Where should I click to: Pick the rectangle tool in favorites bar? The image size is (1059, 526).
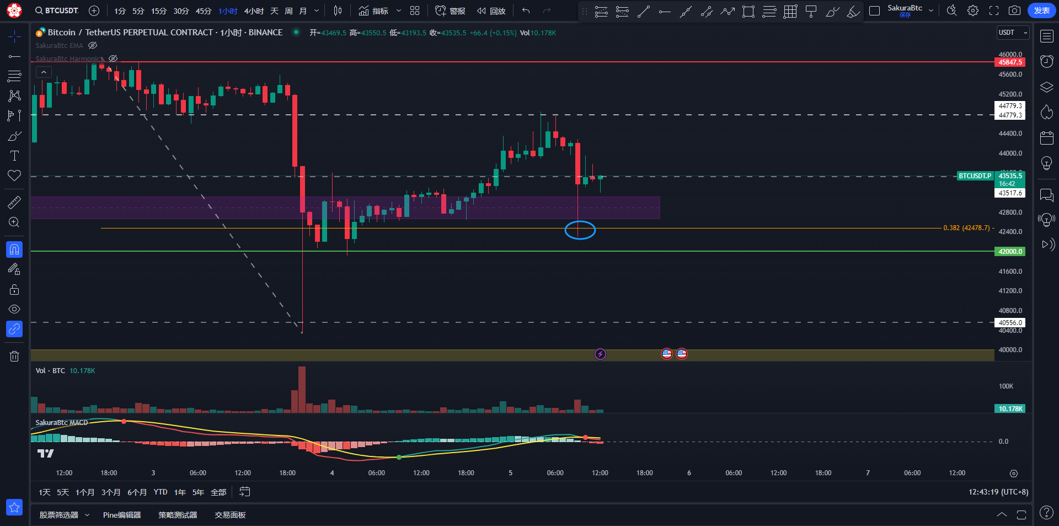[x=748, y=11]
